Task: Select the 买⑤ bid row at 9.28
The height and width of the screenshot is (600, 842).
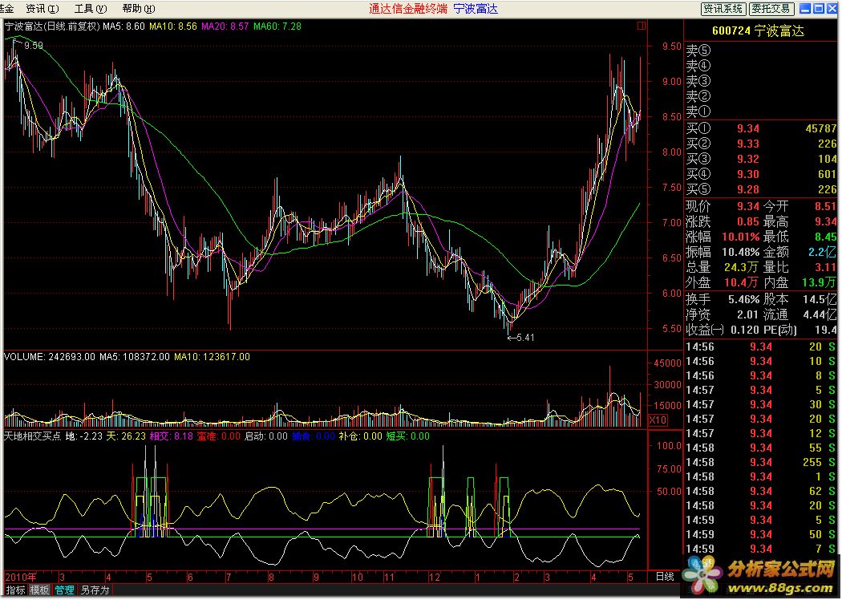Action: pos(762,189)
